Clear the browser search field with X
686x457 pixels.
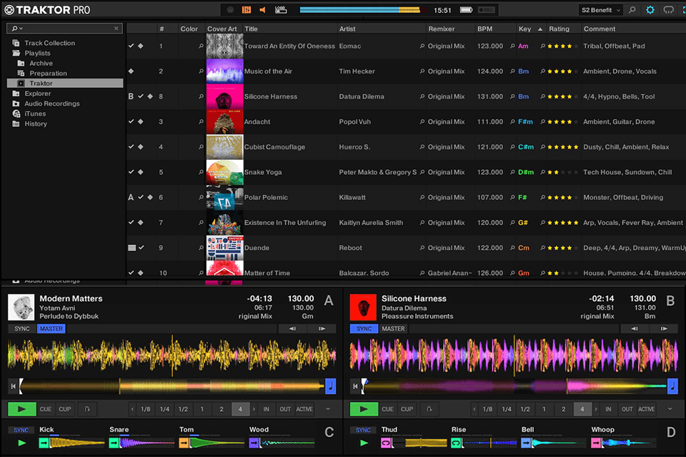116,29
